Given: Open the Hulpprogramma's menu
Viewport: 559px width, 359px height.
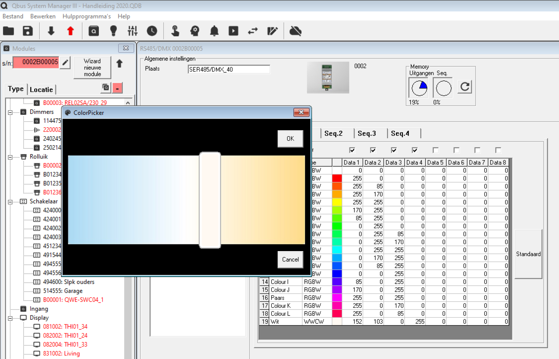Looking at the screenshot, I should coord(87,16).
